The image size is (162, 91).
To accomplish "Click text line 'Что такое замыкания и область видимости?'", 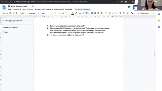I will [67, 35].
